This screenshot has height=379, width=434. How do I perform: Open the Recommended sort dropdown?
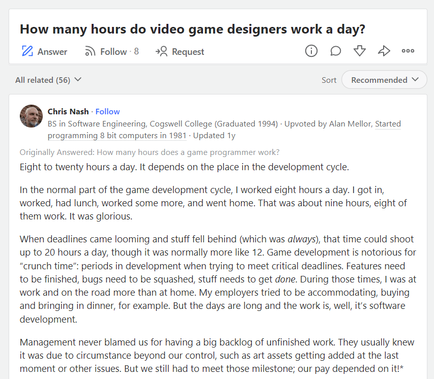(384, 80)
